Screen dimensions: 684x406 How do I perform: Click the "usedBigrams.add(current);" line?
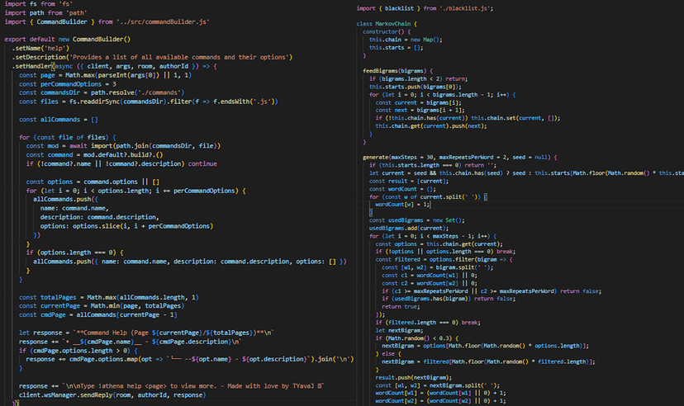pyautogui.click(x=409, y=229)
